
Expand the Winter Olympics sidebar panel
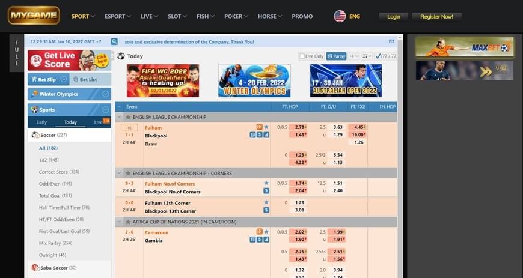pos(105,94)
